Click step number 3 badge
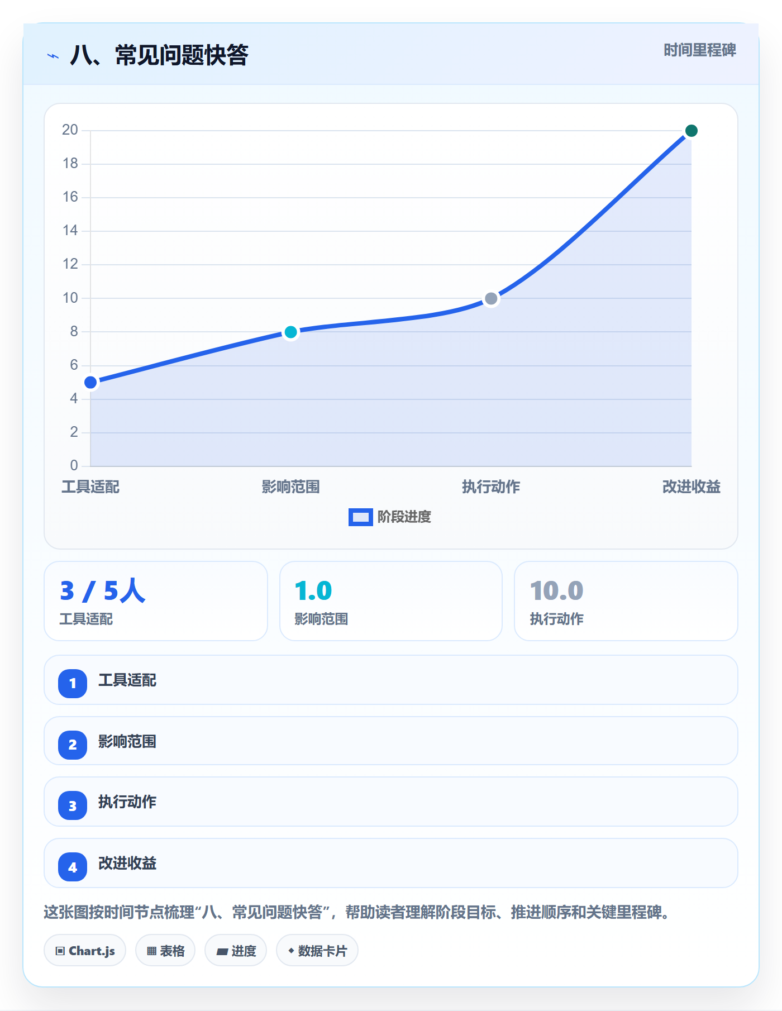782x1011 pixels. click(x=73, y=805)
